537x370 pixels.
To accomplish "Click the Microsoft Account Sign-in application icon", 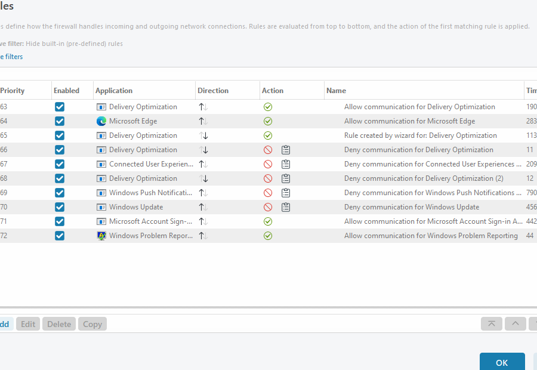I will (x=101, y=221).
